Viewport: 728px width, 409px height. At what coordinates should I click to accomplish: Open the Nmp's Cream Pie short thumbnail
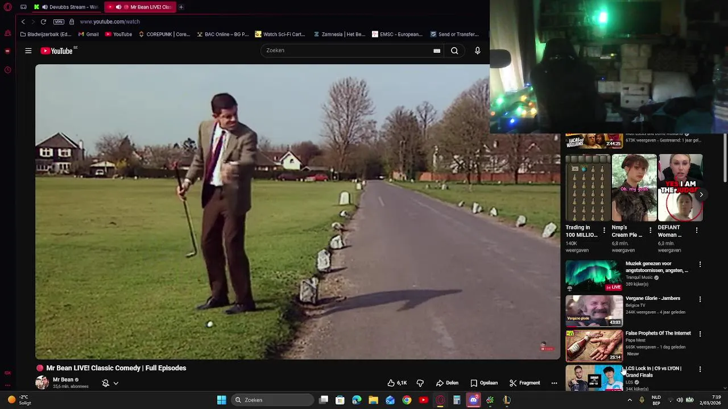(634, 187)
